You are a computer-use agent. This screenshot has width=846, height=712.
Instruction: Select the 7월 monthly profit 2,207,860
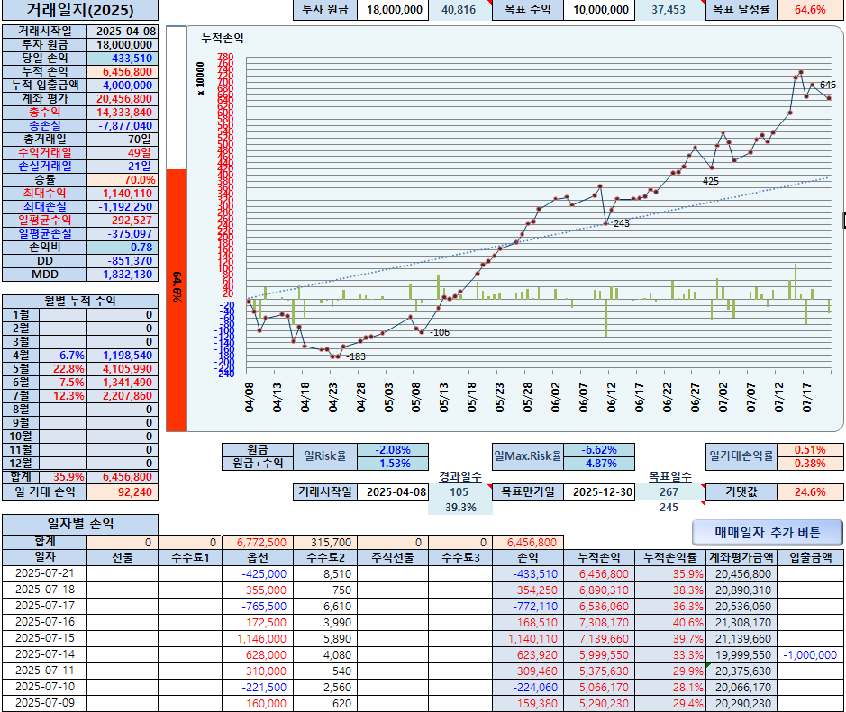coord(123,396)
